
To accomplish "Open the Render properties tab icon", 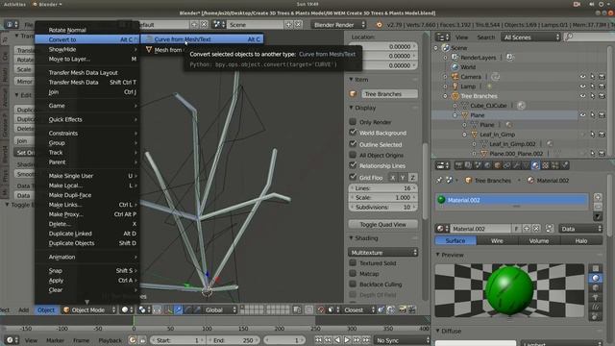I will coord(458,165).
